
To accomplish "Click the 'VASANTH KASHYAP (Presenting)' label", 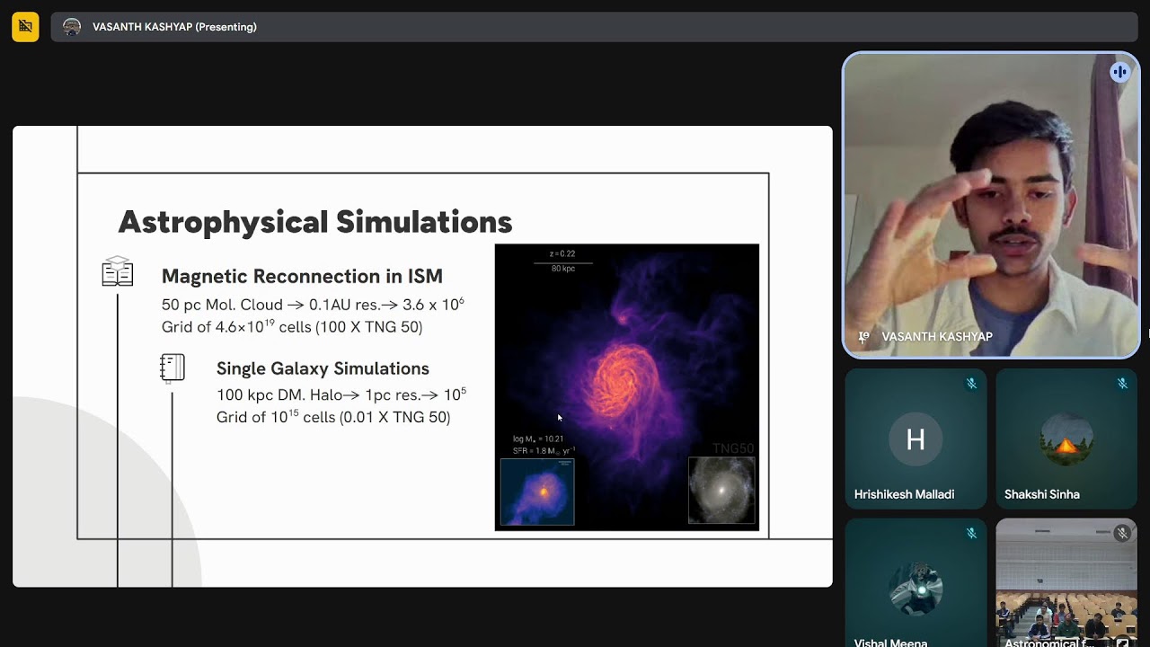I will pos(174,27).
